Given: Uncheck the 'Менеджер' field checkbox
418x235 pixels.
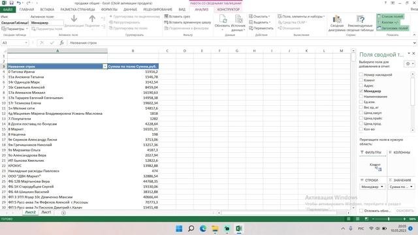Looking at the screenshot, I should click(x=361, y=91).
